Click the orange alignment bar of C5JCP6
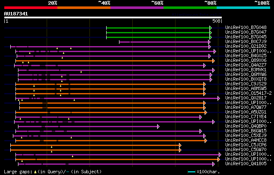This screenshot has width=274, height=175. 95,146
